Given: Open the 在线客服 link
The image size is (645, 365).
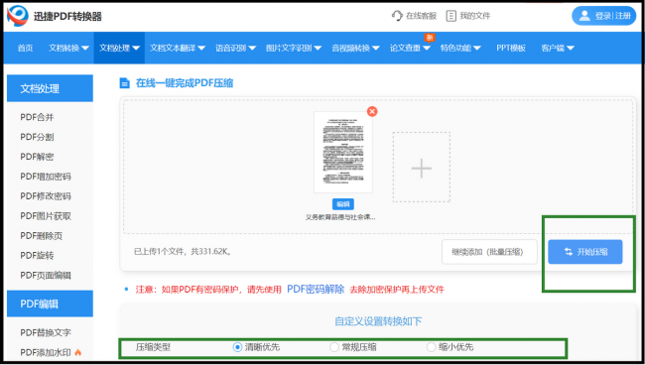Looking at the screenshot, I should tap(421, 16).
